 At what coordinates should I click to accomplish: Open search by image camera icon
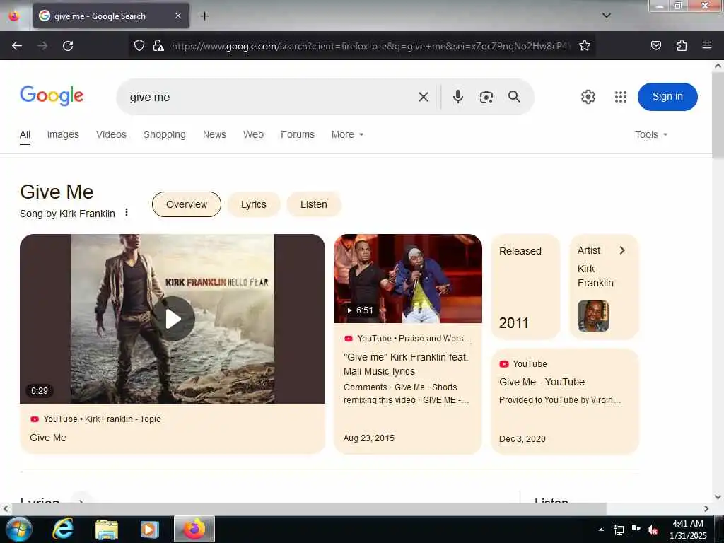tap(486, 97)
